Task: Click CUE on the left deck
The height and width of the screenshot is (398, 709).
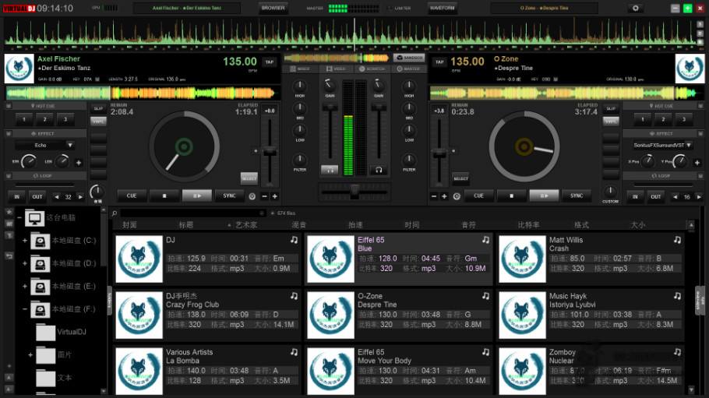Action: (132, 195)
